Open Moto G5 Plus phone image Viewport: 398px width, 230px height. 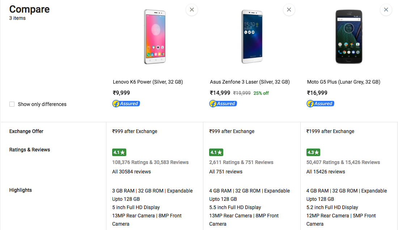coord(349,37)
